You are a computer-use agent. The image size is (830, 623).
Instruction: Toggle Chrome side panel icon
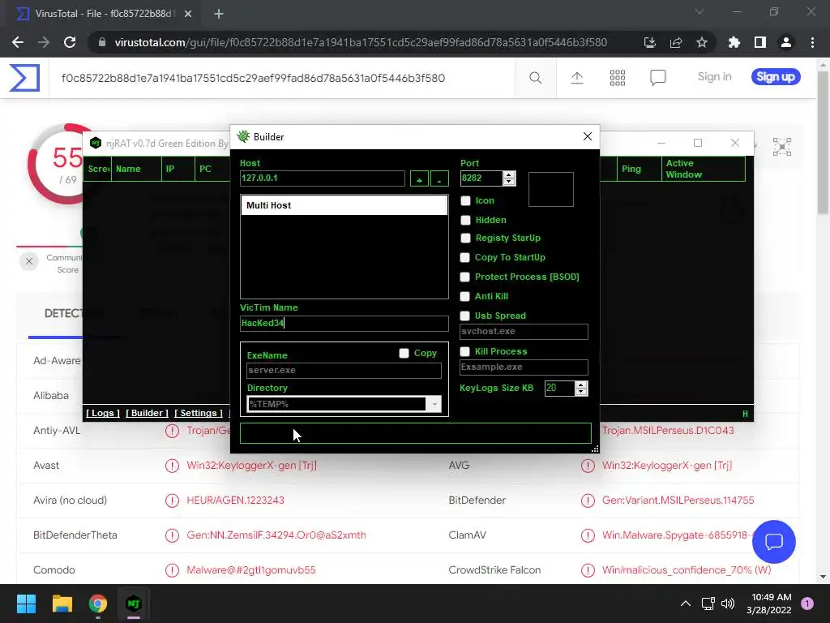[760, 42]
